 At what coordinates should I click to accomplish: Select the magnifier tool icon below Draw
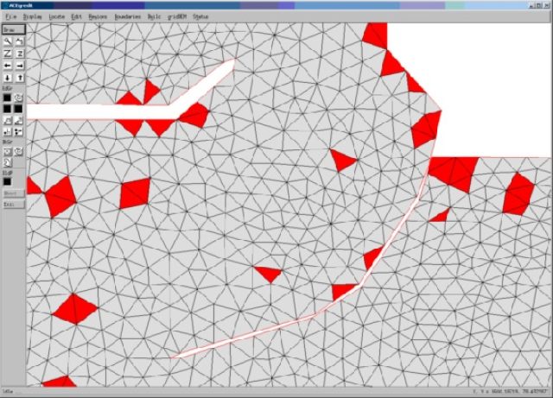pos(8,41)
